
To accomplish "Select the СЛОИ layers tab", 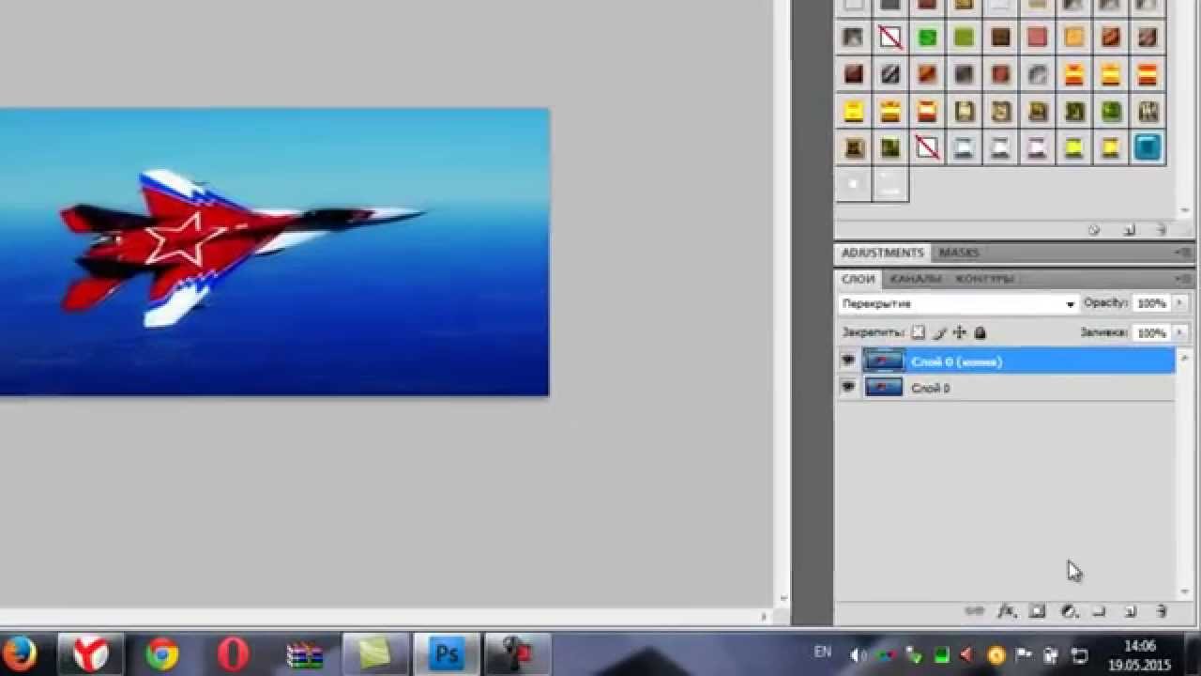I will pyautogui.click(x=858, y=279).
